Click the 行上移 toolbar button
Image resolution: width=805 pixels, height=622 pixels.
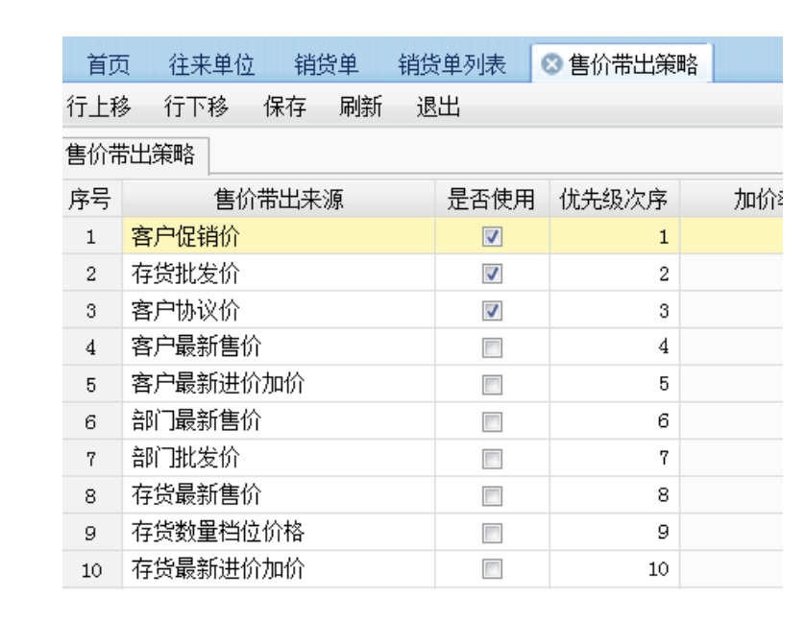(99, 107)
